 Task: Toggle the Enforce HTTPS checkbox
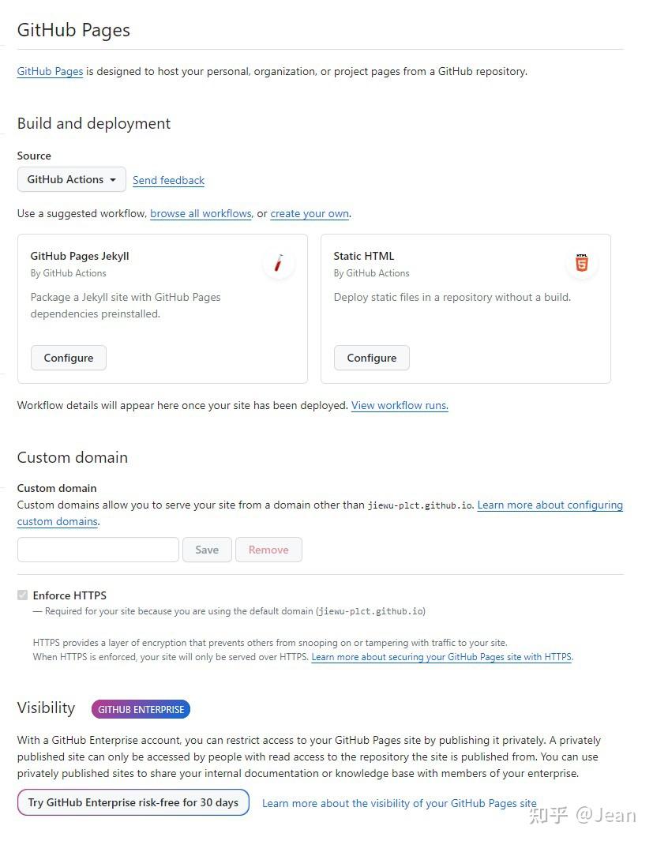tap(22, 595)
